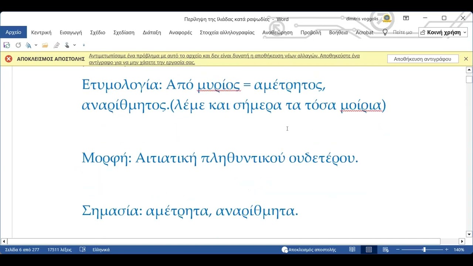This screenshot has height=266, width=473.
Task: Click the 'Πείτε μο' search field
Action: click(402, 33)
